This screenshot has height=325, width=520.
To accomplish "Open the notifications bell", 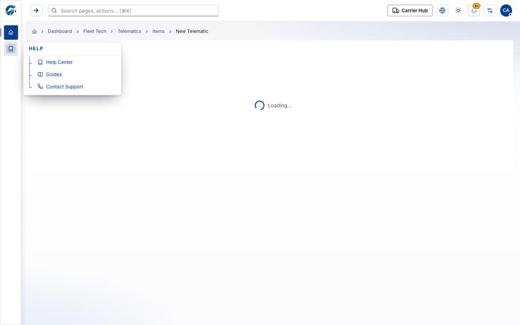I will (x=474, y=11).
